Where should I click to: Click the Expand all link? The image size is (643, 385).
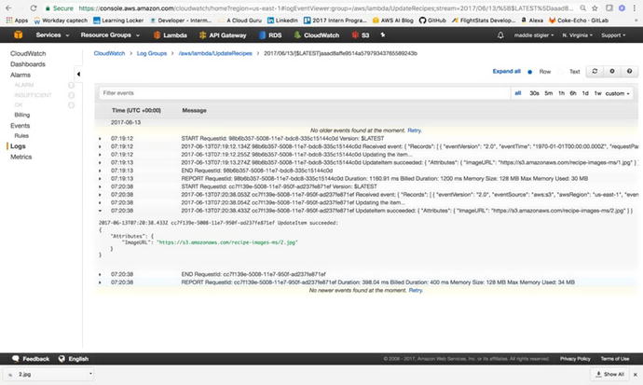tap(506, 72)
